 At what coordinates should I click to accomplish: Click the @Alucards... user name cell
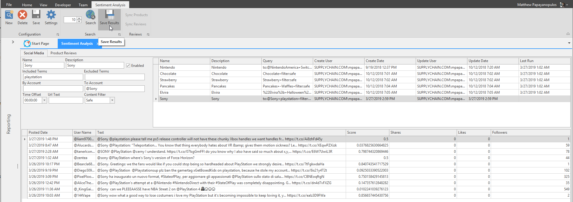pyautogui.click(x=84, y=145)
